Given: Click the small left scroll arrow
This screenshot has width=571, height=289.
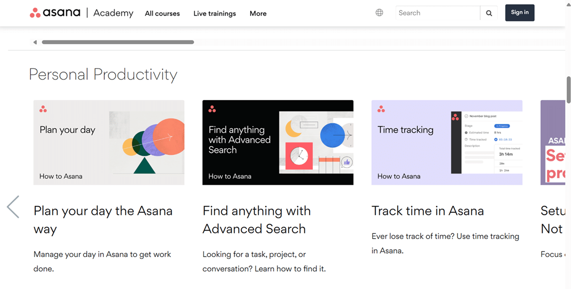Looking at the screenshot, I should coord(35,42).
